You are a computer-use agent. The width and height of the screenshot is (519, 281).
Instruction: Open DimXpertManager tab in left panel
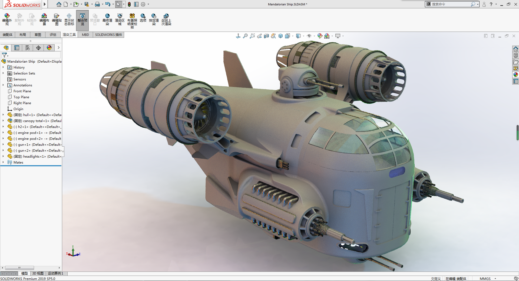[x=38, y=48]
